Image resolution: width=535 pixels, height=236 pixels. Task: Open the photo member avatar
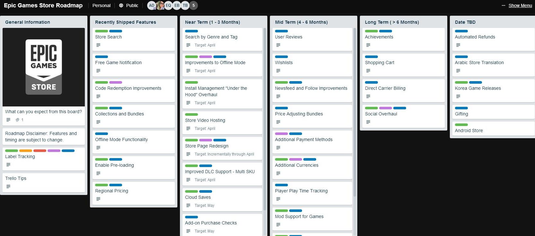point(160,5)
